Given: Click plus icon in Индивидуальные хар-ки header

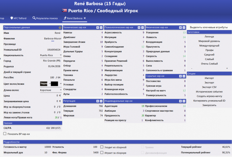Looking at the screenshot, I should tap(180, 101).
